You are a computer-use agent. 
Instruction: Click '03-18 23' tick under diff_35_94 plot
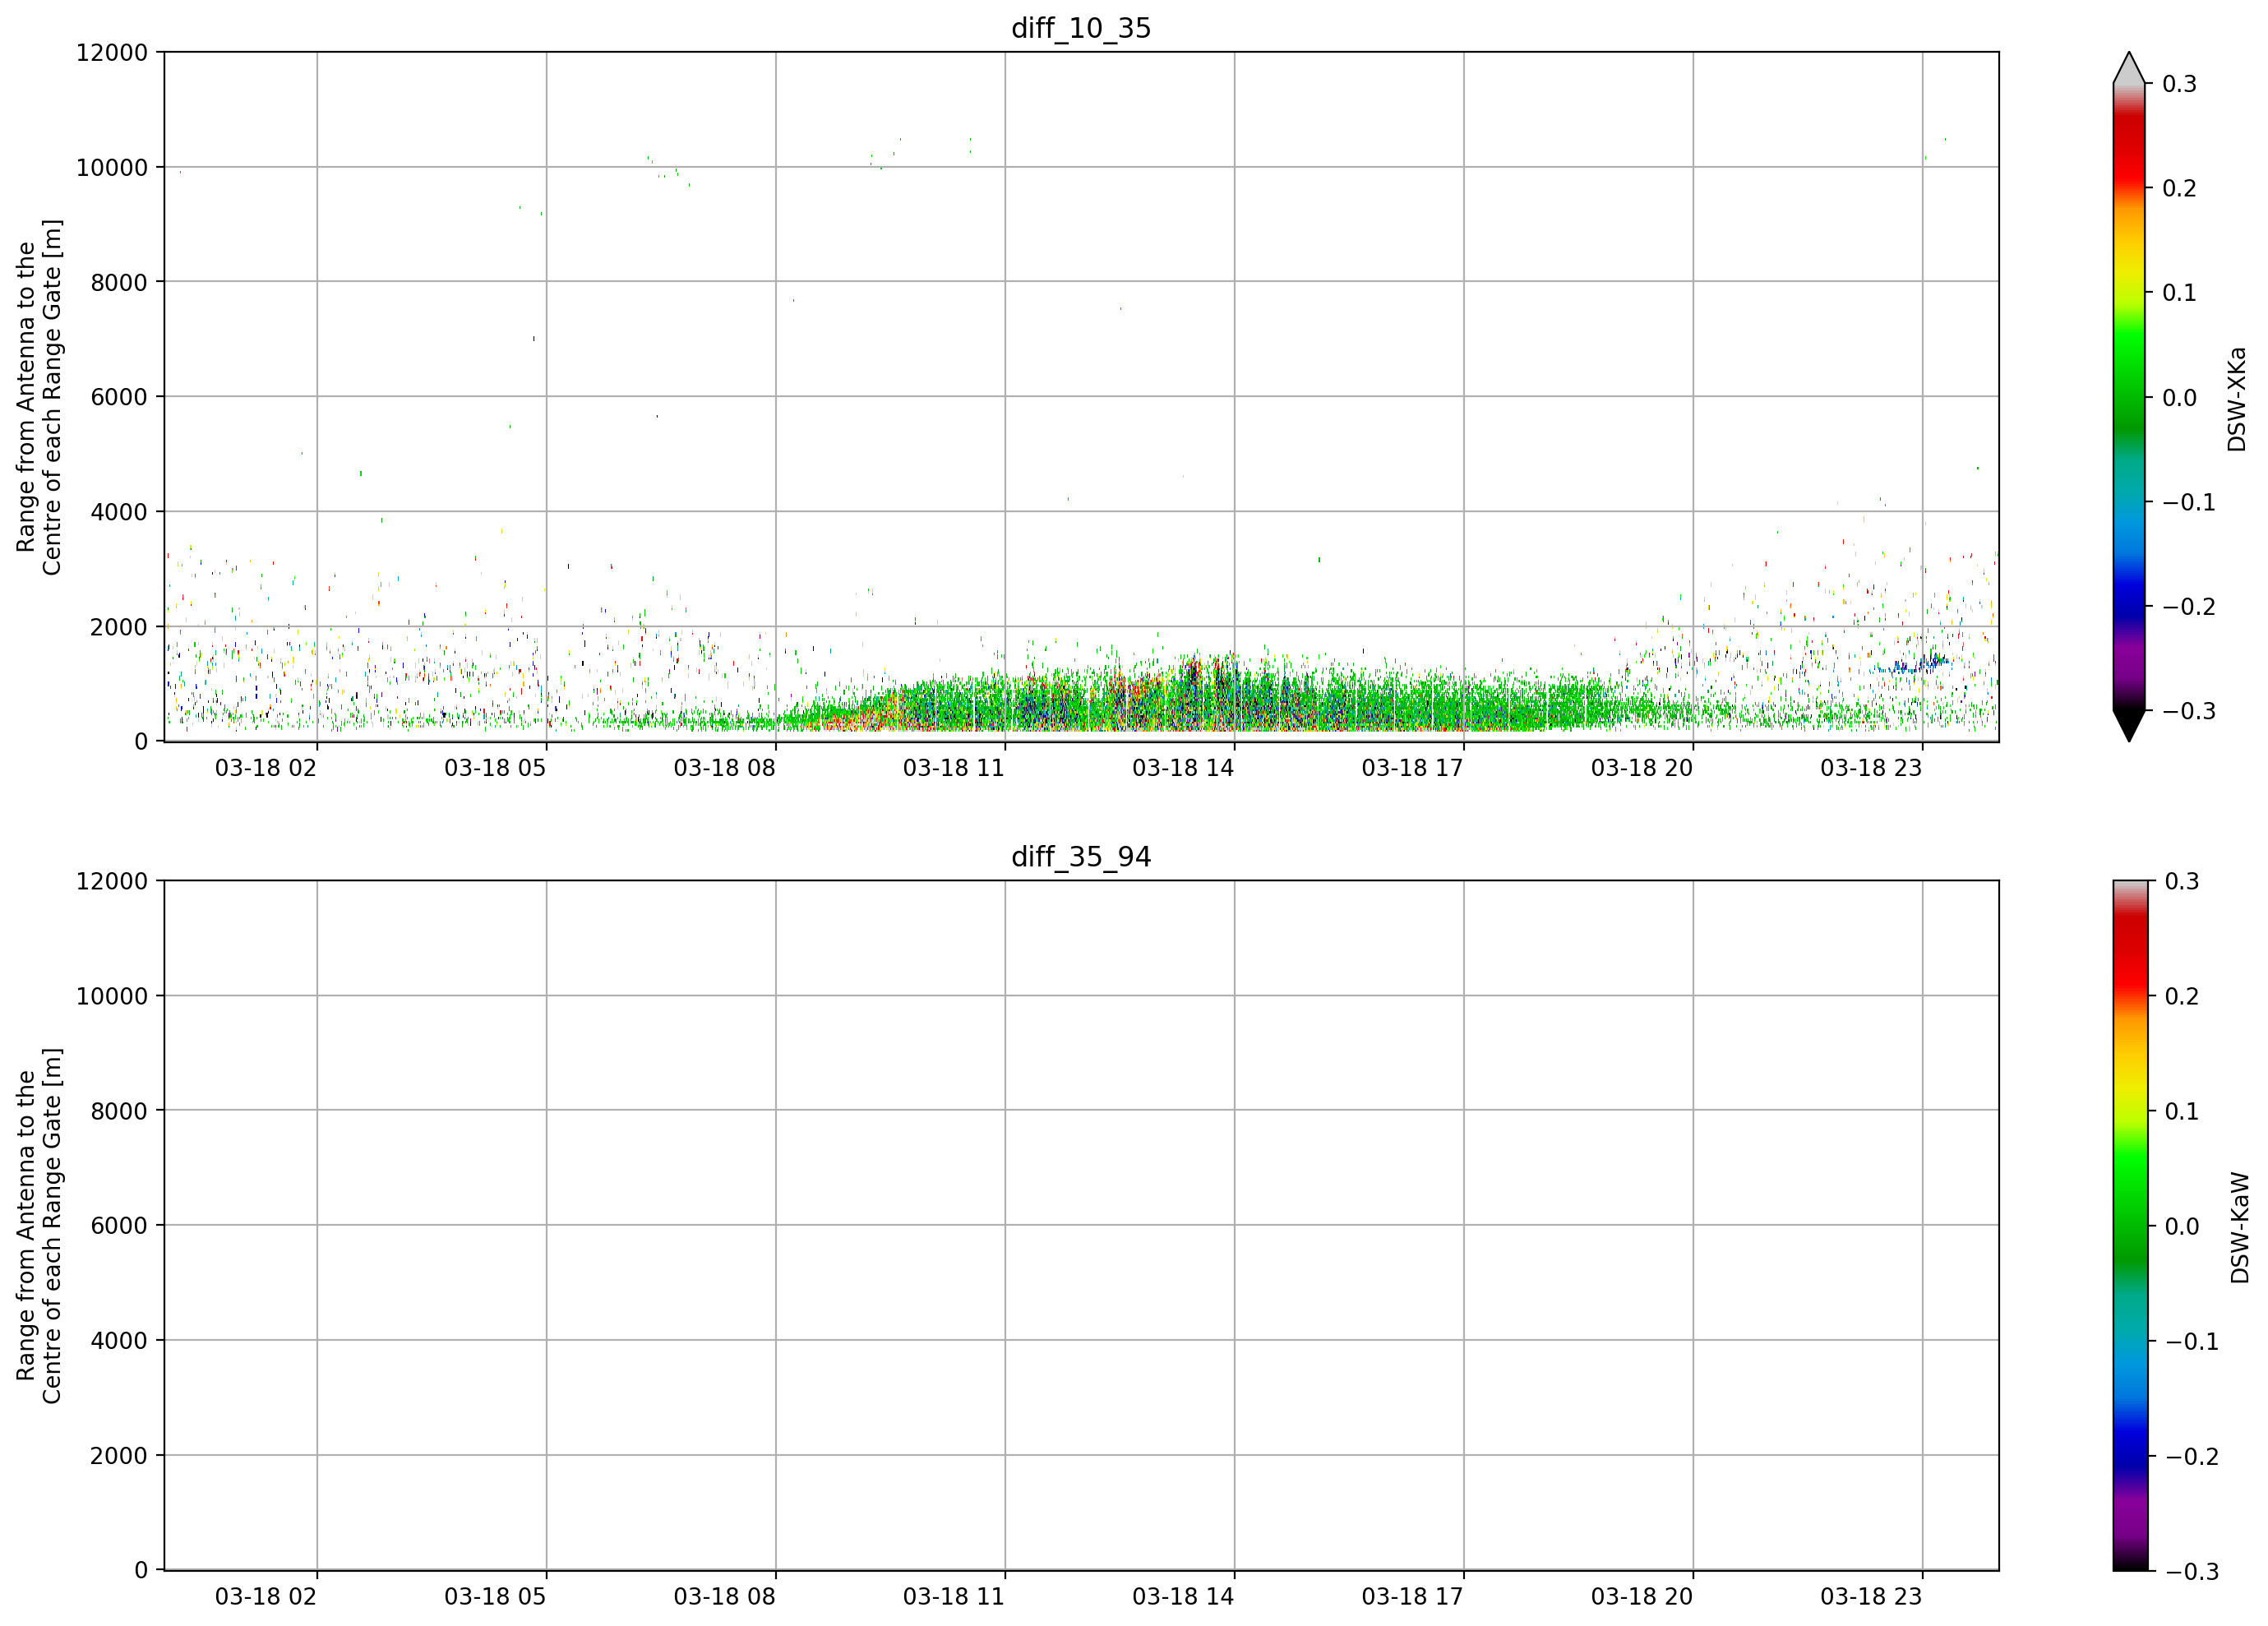click(1871, 1597)
